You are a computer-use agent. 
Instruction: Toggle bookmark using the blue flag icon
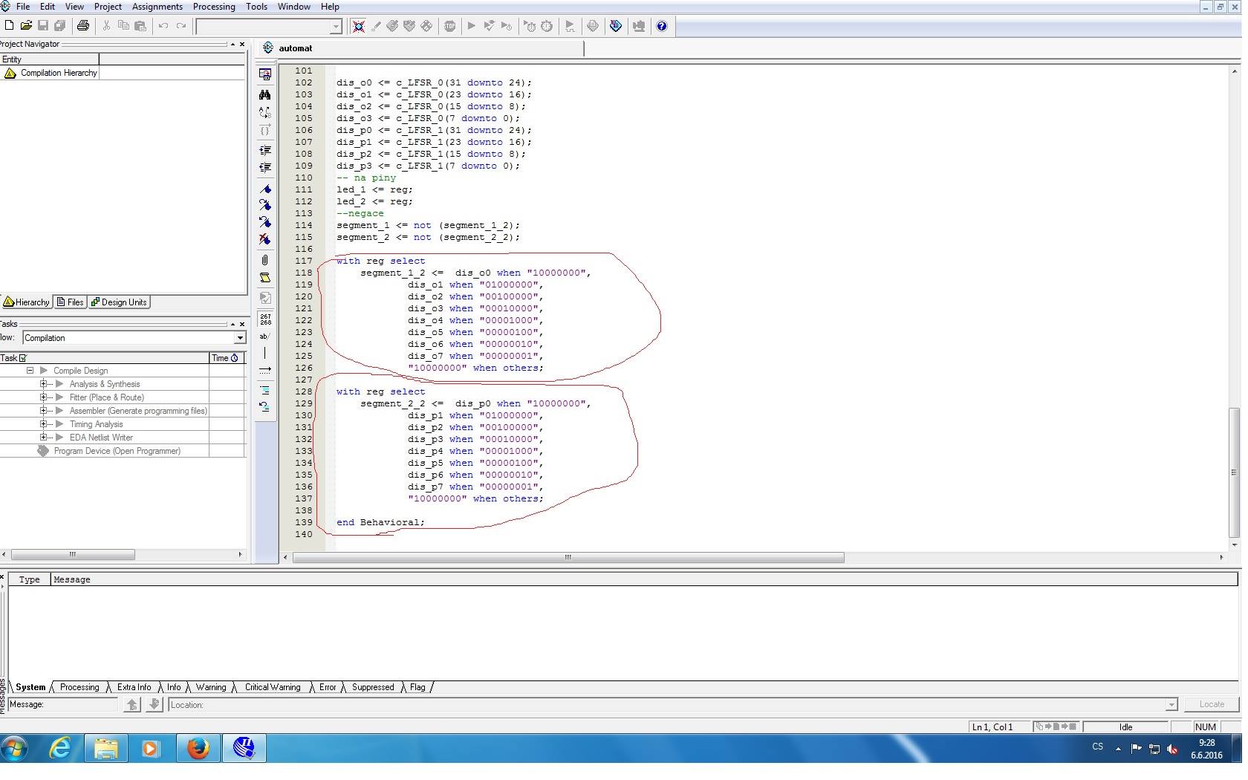(x=264, y=189)
